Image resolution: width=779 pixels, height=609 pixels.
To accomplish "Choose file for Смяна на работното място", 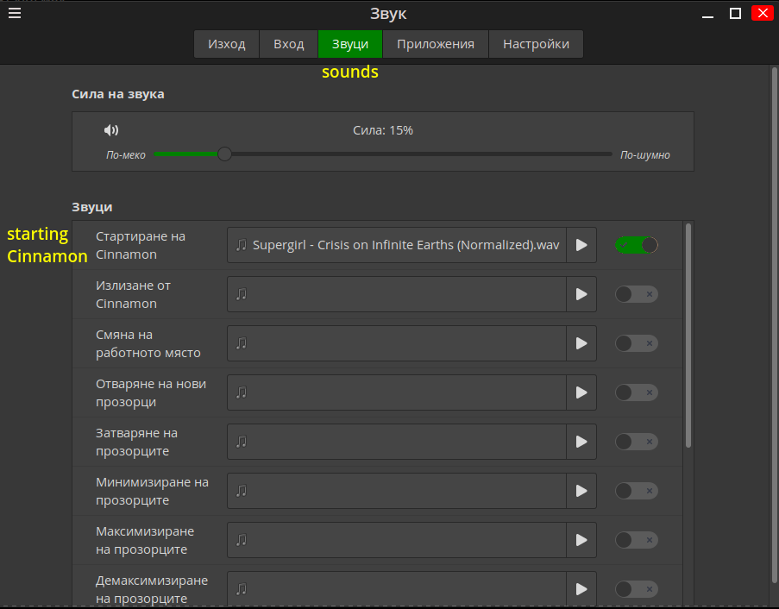I will click(397, 343).
